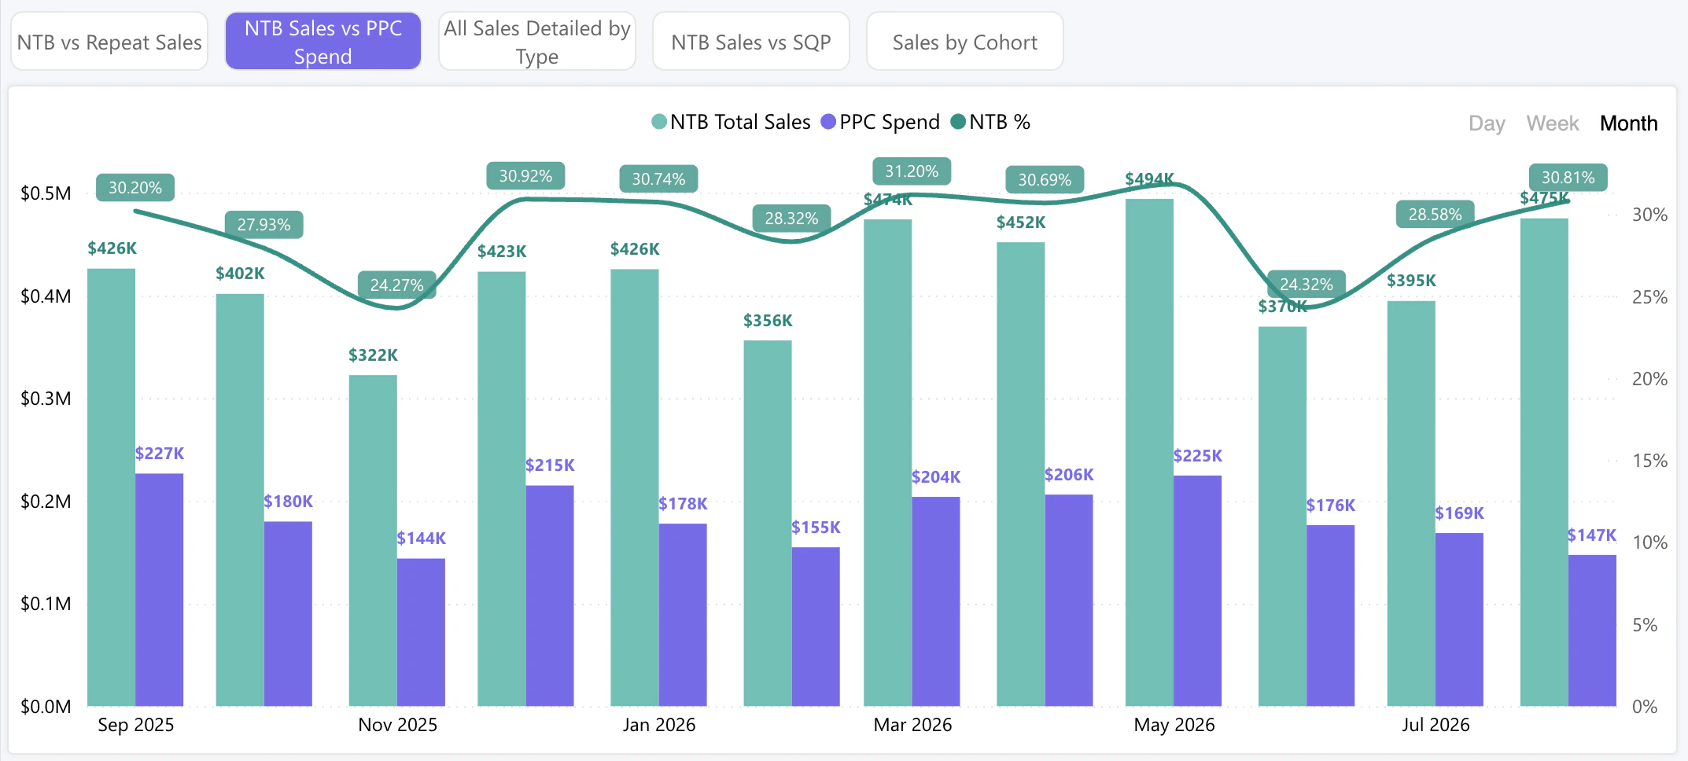Switch to All Sales Detailed by Type

537,42
